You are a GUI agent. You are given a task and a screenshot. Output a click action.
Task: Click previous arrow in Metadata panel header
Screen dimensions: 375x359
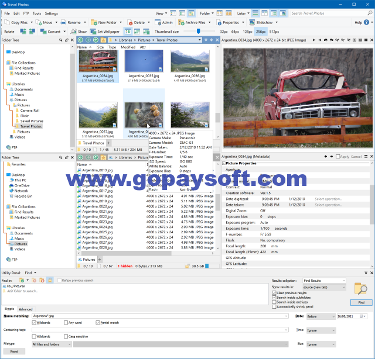(326, 157)
